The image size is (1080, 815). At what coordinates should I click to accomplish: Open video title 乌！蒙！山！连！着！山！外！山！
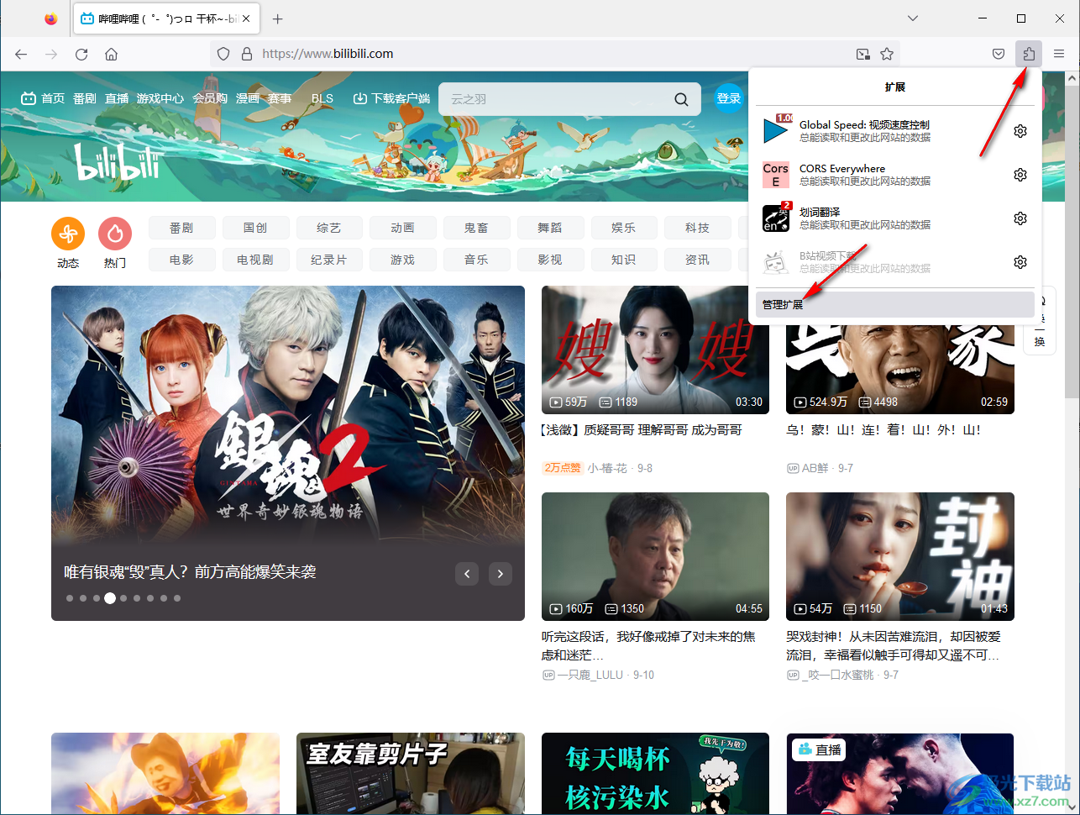tap(883, 430)
